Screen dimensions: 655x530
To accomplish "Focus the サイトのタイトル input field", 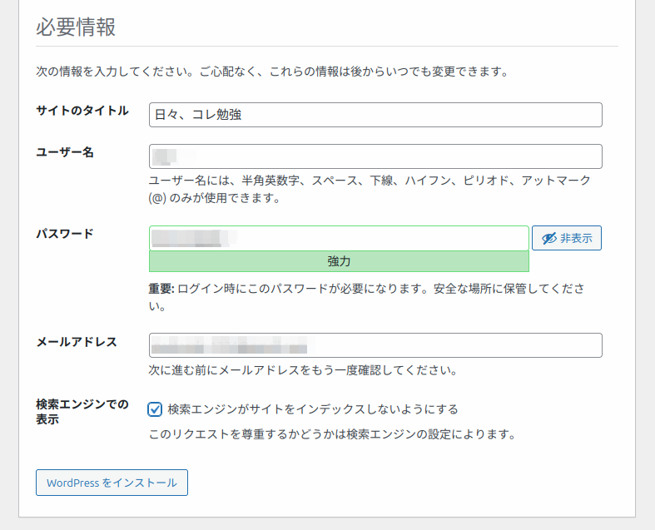I will (x=375, y=115).
